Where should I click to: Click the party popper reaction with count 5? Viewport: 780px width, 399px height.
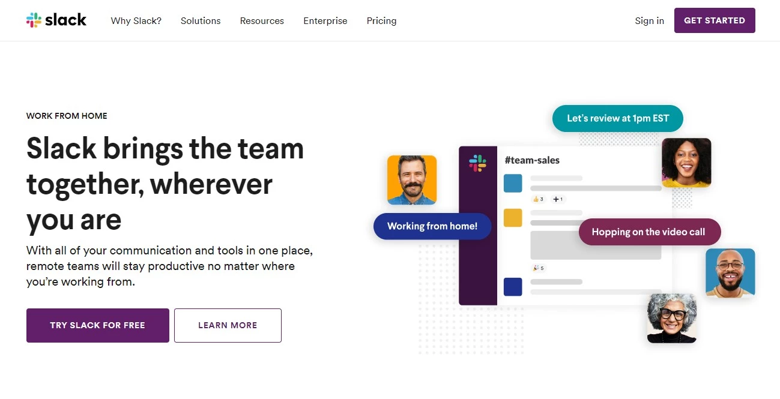[x=538, y=268]
